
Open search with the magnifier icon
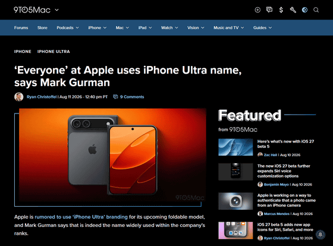click(x=316, y=10)
